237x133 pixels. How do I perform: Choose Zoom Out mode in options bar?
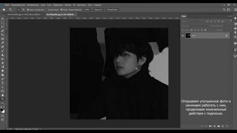point(23,10)
